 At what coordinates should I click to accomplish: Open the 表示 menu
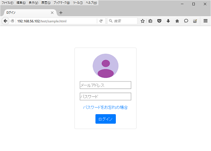point(34,2)
